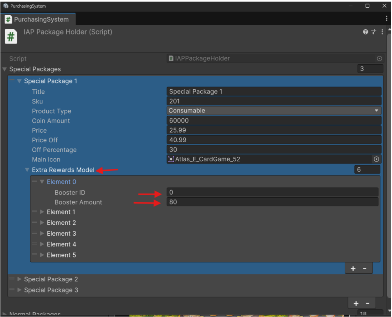Click the Booster Amount field

(x=272, y=202)
